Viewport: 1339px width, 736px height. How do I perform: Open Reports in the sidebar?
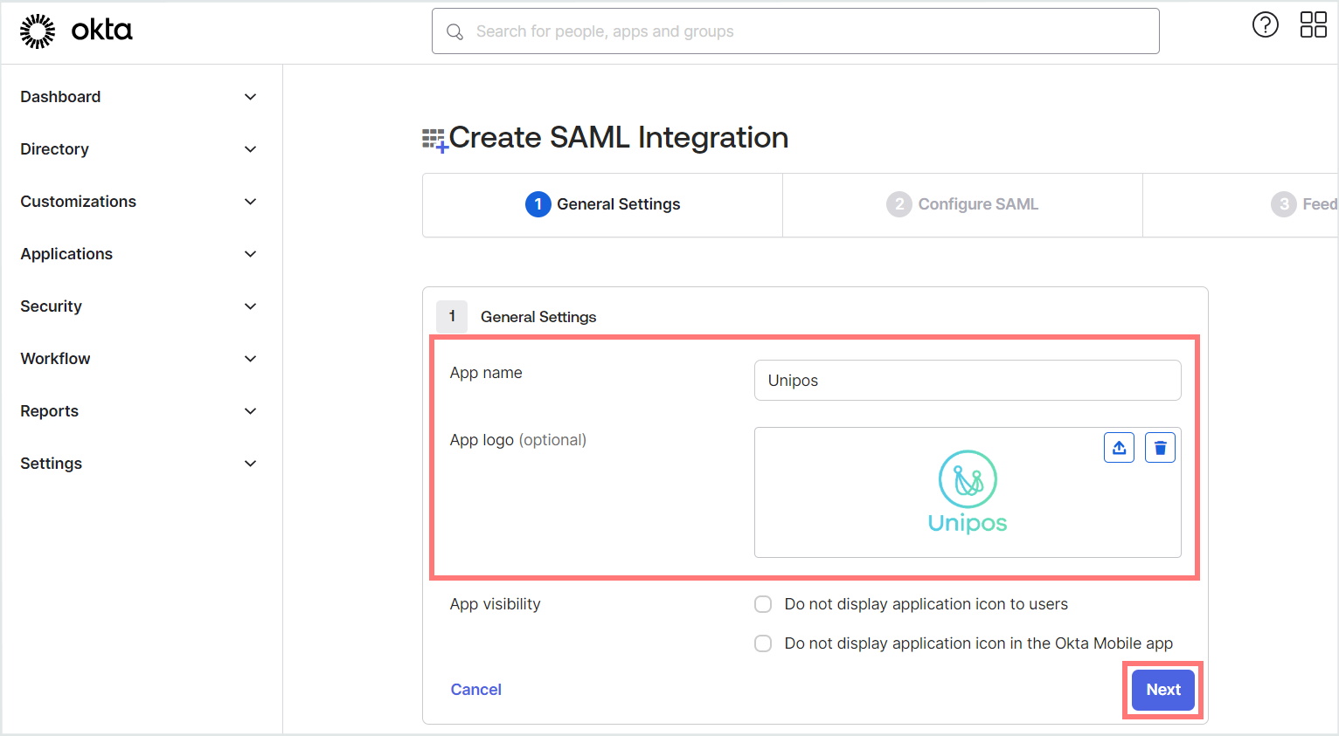point(49,411)
